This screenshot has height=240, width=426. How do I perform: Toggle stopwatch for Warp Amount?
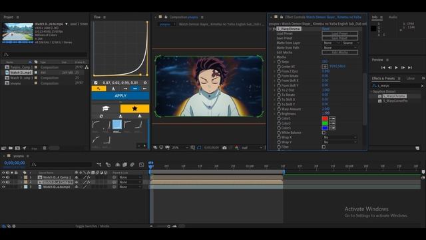click(x=279, y=109)
